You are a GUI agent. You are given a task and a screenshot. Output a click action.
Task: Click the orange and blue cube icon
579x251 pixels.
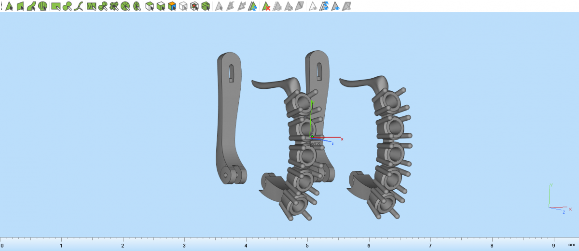pos(172,6)
